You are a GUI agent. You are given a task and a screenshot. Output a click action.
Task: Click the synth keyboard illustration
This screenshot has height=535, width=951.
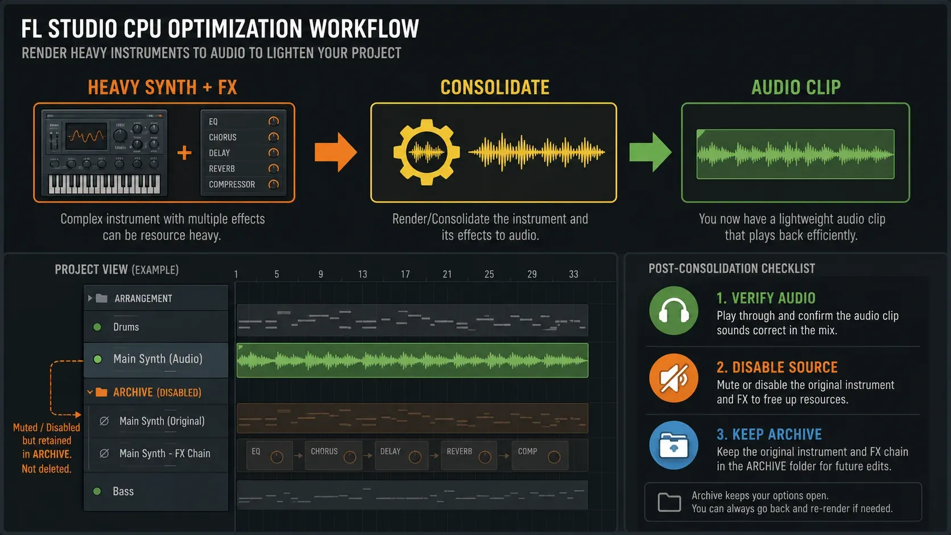104,184
